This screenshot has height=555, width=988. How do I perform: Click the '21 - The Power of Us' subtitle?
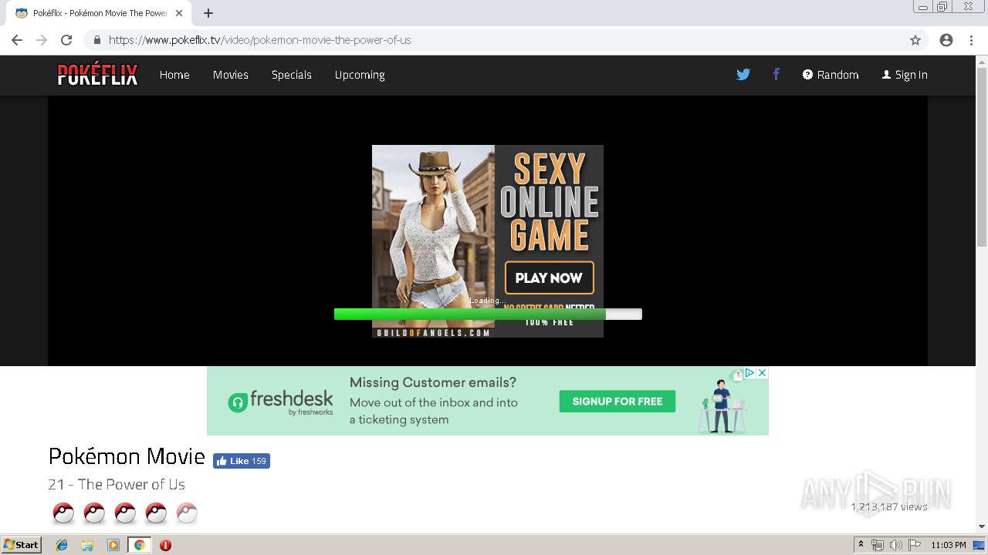tap(117, 484)
